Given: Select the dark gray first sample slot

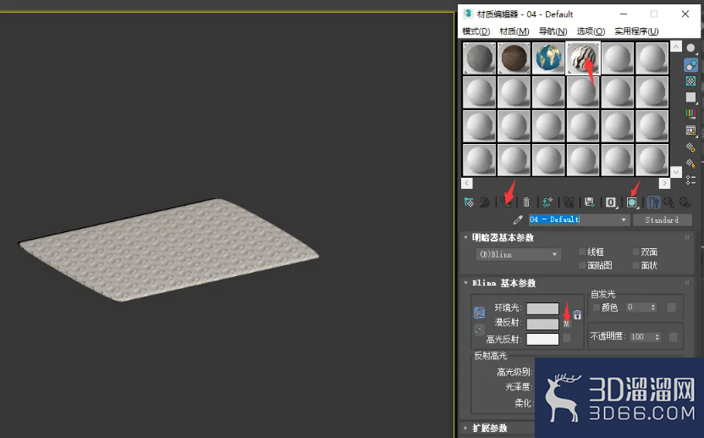Looking at the screenshot, I should (480, 58).
